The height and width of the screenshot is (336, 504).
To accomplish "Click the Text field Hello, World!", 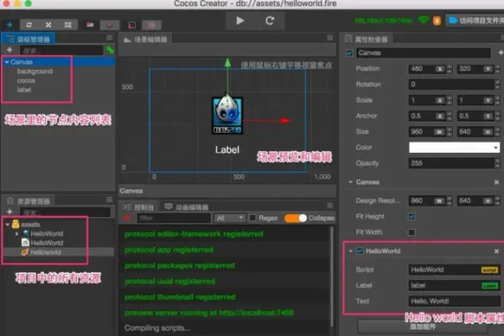I will 454,302.
